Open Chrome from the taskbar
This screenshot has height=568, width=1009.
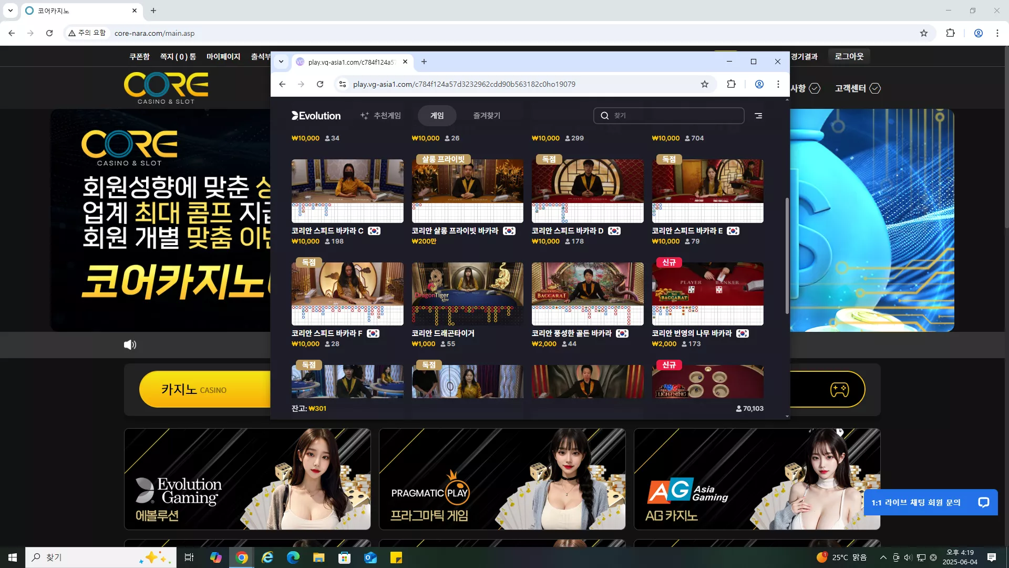coord(242,557)
